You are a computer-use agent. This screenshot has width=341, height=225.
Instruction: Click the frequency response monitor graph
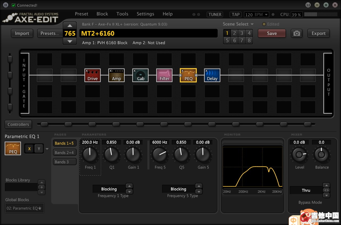(x=252, y=167)
